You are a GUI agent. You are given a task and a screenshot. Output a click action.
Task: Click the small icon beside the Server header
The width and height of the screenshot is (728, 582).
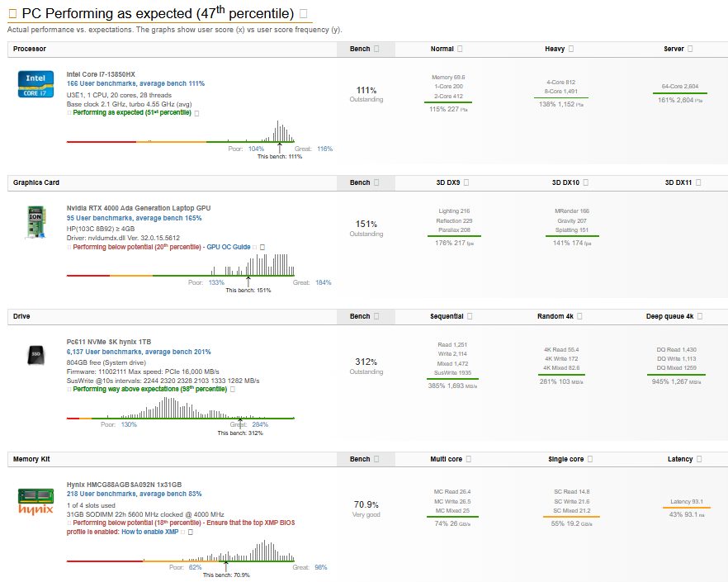point(690,50)
